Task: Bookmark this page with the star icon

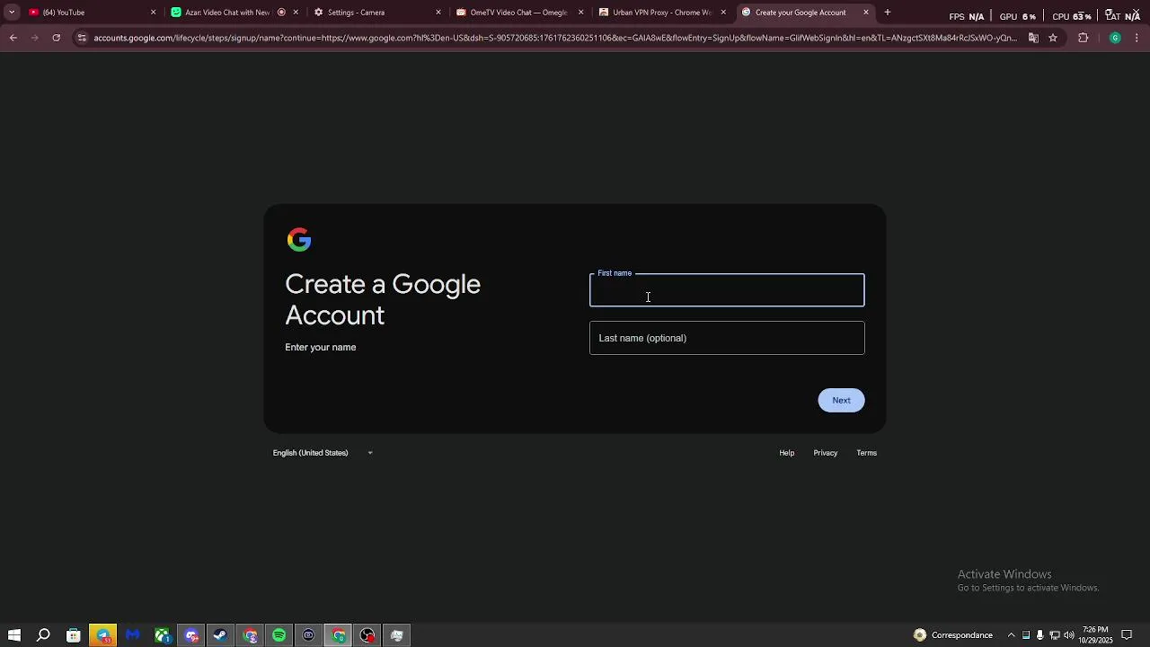Action: pos(1053,38)
